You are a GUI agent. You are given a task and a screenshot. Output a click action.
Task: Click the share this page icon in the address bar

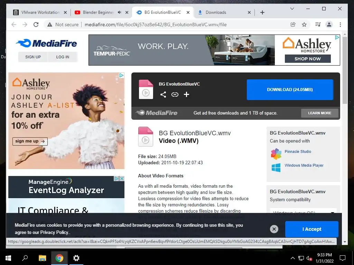[x=293, y=24]
